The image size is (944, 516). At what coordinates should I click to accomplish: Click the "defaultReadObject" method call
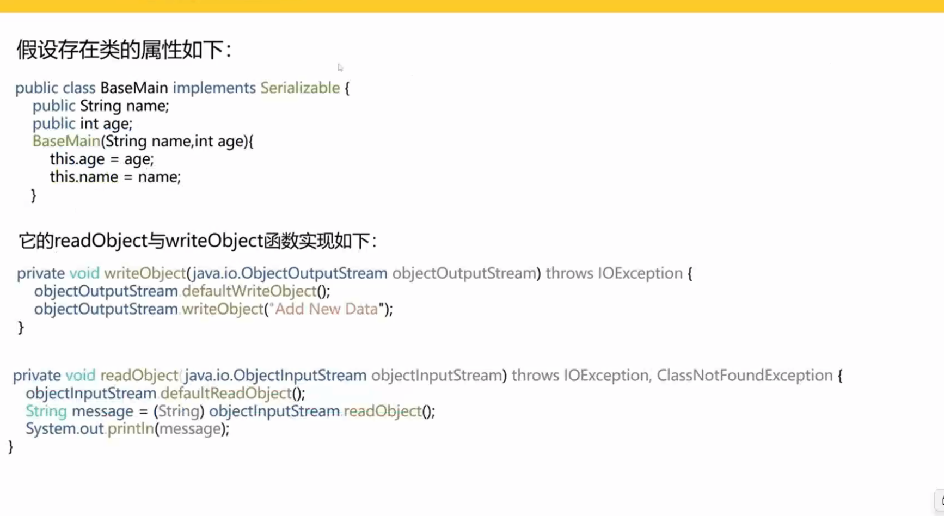coord(226,394)
